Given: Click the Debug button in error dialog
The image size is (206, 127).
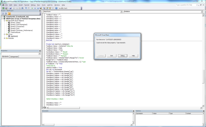Looking at the screenshot, I should tap(122, 56).
